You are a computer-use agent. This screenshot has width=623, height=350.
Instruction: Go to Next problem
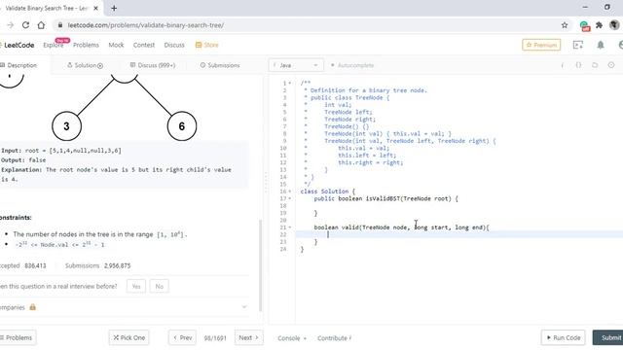point(249,337)
